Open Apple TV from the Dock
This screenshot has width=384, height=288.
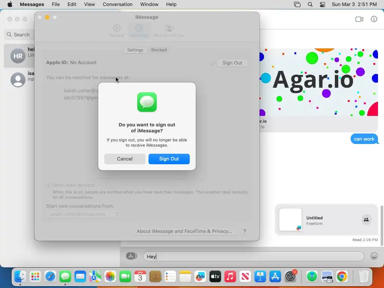[x=215, y=277]
